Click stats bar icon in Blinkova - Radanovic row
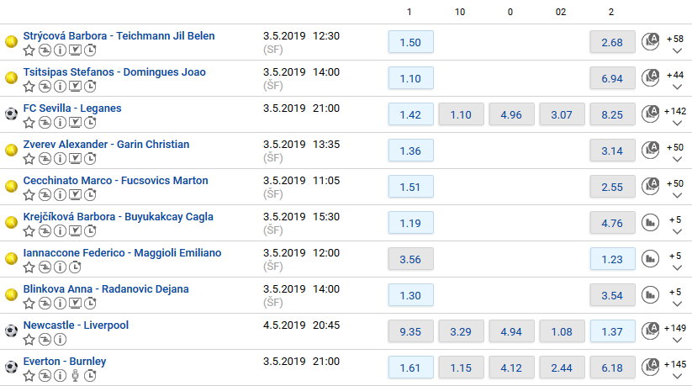The image size is (692, 386). (650, 295)
